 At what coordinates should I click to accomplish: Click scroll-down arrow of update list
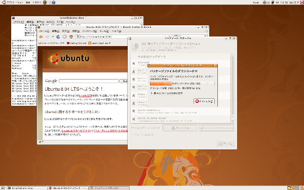[233, 122]
